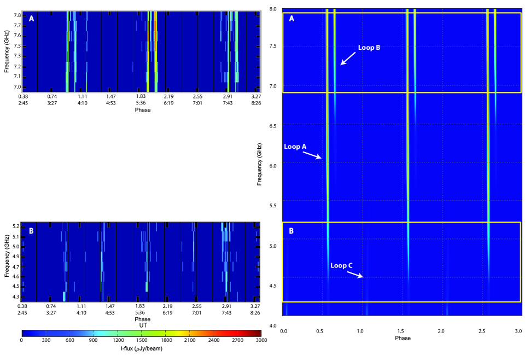Click the "5.1" frequency tick in left panel B

(x=16, y=237)
